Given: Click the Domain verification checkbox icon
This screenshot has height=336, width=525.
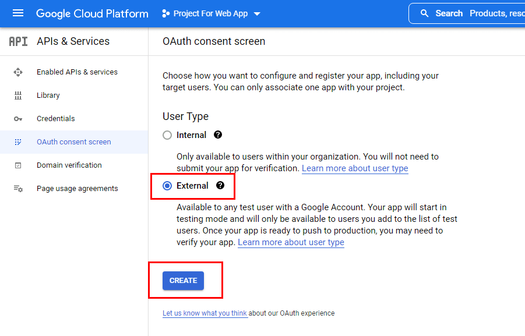Looking at the screenshot, I should [x=18, y=165].
